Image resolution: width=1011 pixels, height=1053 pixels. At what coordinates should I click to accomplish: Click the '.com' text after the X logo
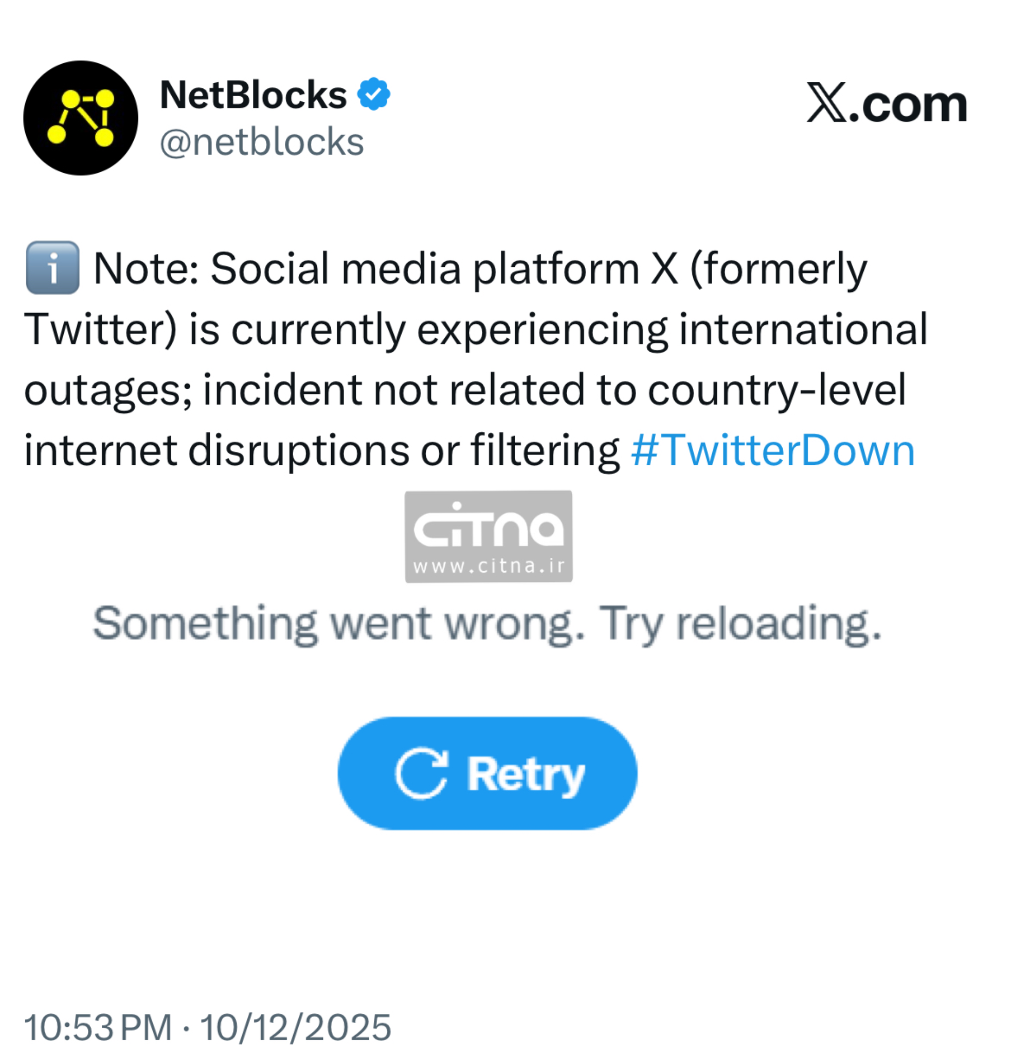908,104
